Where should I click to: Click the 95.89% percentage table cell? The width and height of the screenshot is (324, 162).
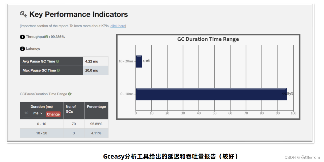pyautogui.click(x=96, y=124)
